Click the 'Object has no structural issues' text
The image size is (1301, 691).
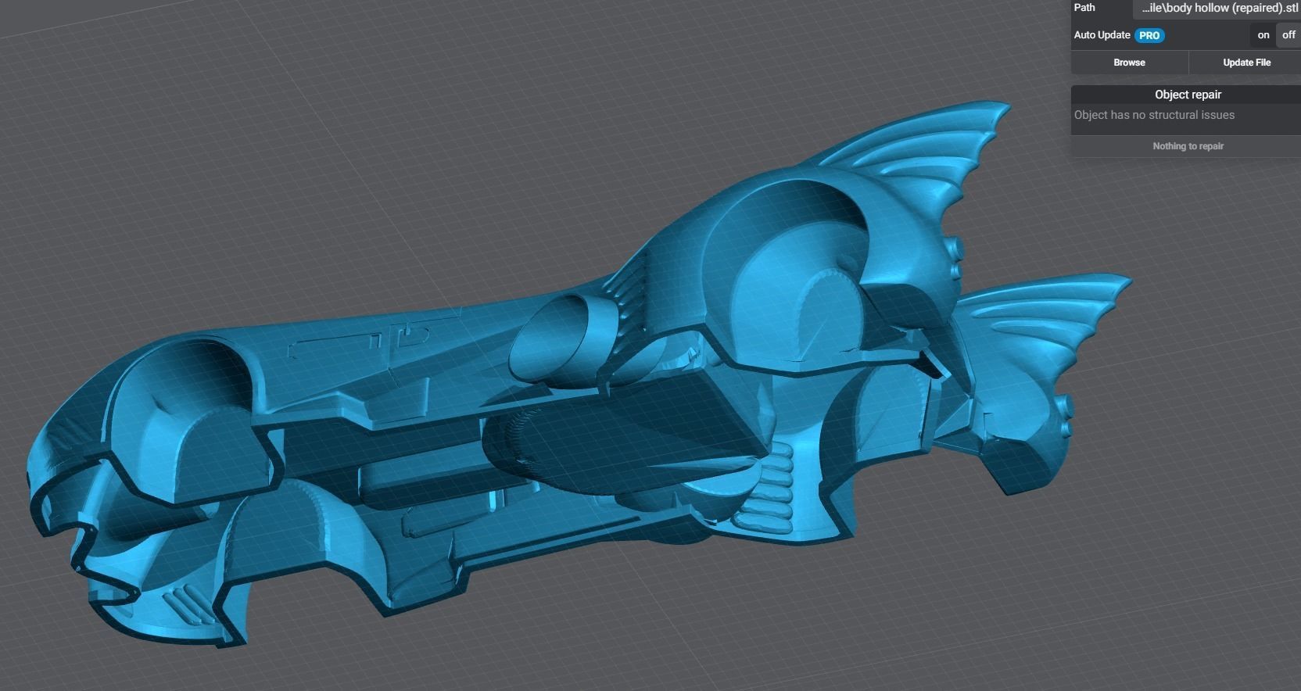pyautogui.click(x=1154, y=115)
